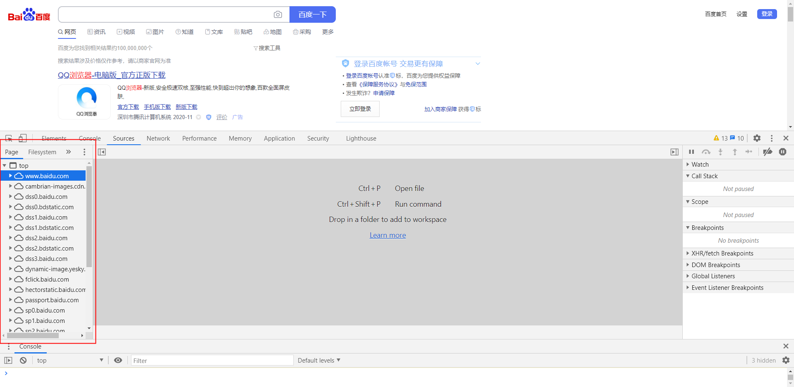This screenshot has height=387, width=794.
Task: Click the 百度一下 search button
Action: coord(313,14)
